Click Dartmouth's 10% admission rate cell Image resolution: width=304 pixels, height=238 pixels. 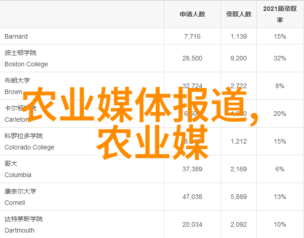(x=280, y=224)
